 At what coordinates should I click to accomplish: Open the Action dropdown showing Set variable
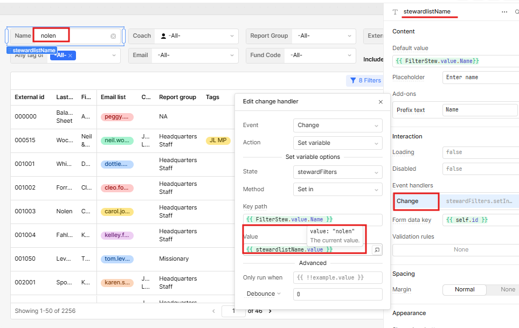click(337, 143)
